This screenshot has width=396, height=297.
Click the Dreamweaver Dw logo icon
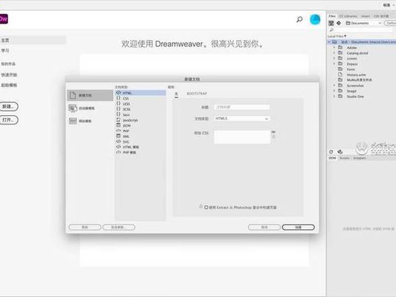[x=3, y=19]
